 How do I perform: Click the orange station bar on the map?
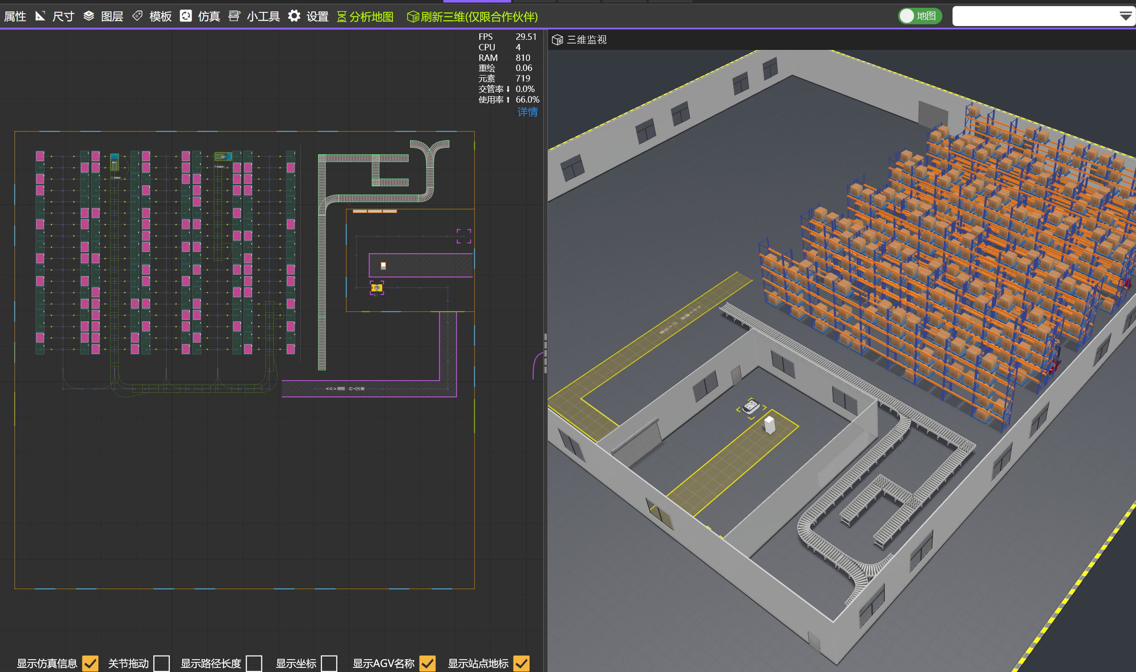click(375, 211)
